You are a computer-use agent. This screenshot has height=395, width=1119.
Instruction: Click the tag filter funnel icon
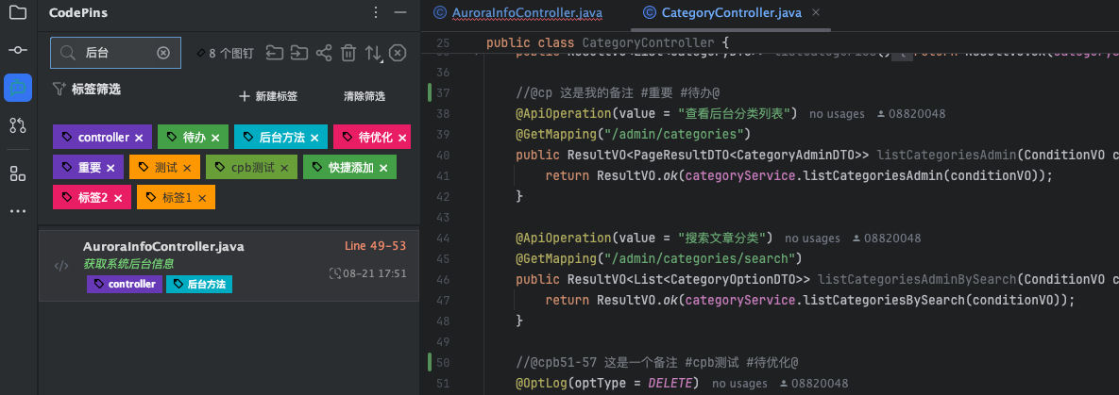coord(59,90)
